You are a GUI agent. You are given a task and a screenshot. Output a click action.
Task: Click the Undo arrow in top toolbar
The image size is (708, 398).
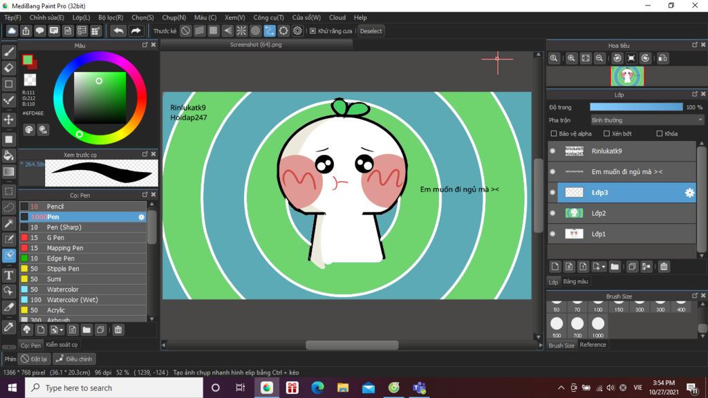(x=118, y=31)
